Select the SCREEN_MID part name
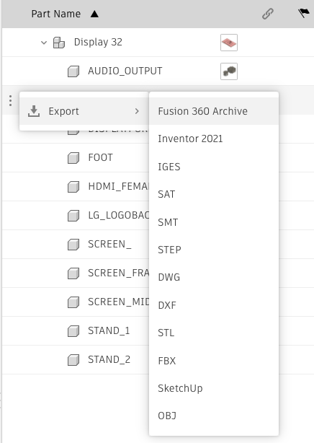This screenshot has height=443, width=314. [x=119, y=302]
